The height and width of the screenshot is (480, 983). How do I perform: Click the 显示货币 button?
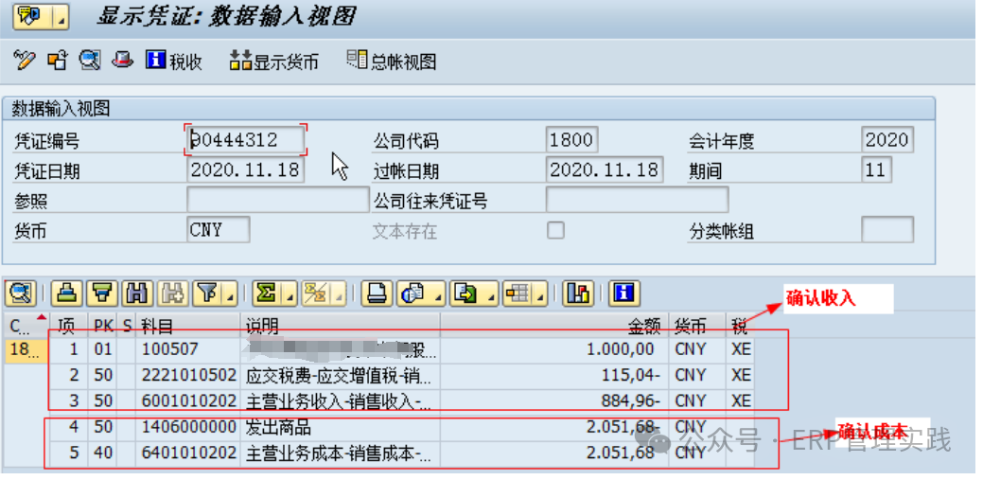pyautogui.click(x=273, y=62)
